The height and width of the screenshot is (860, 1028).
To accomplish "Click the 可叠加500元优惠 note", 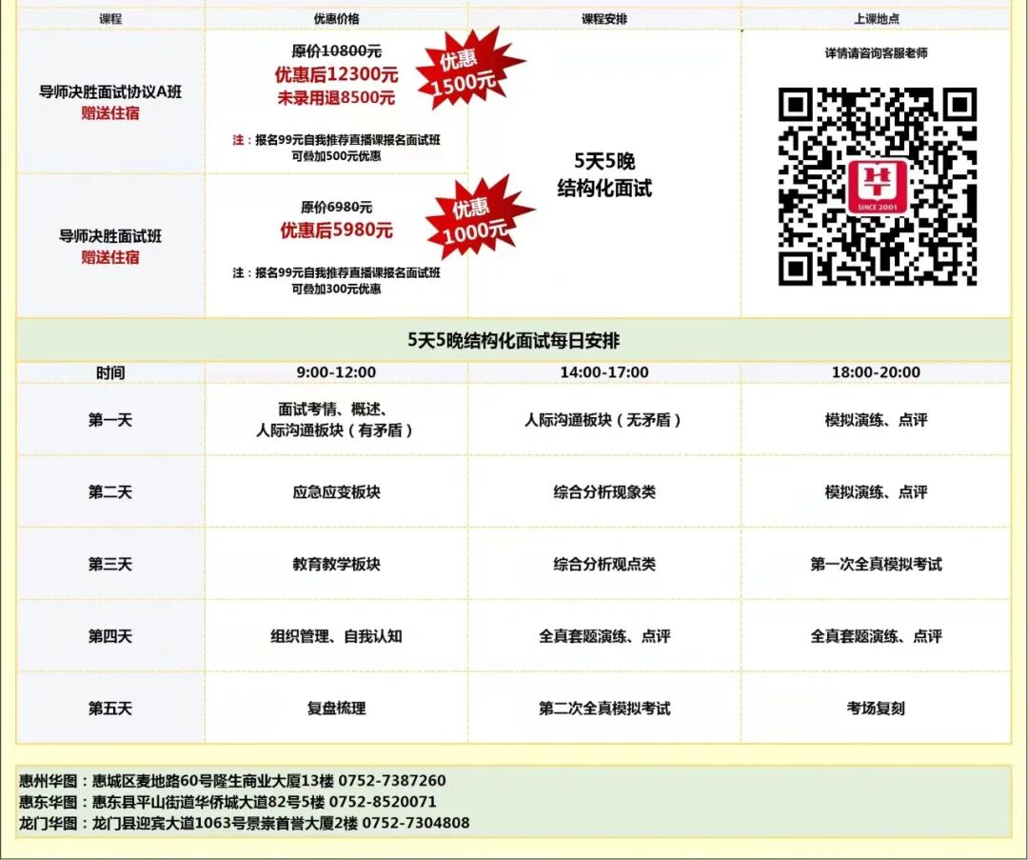I will [x=336, y=156].
